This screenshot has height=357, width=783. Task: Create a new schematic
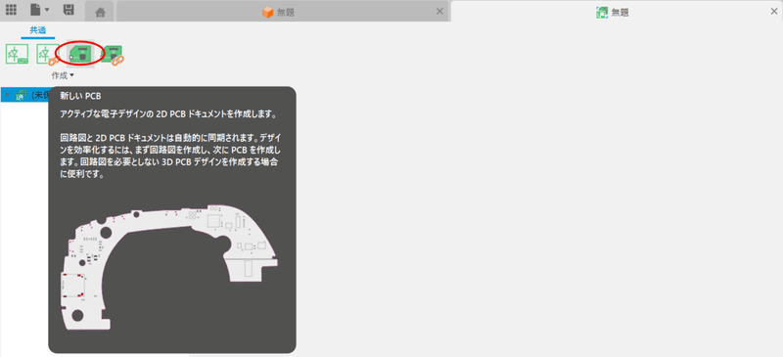click(x=17, y=55)
